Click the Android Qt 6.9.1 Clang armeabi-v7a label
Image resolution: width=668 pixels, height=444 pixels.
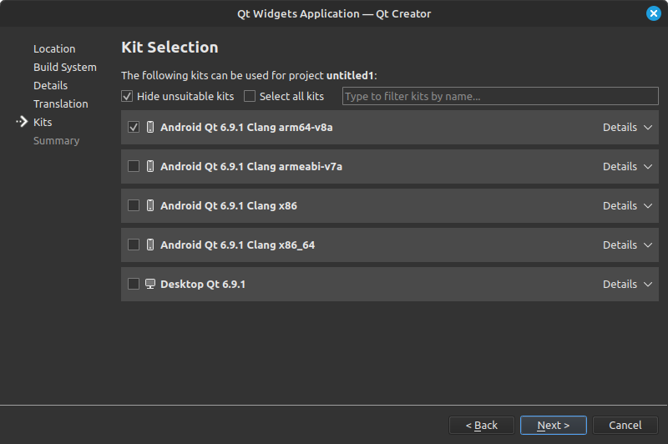(x=251, y=166)
